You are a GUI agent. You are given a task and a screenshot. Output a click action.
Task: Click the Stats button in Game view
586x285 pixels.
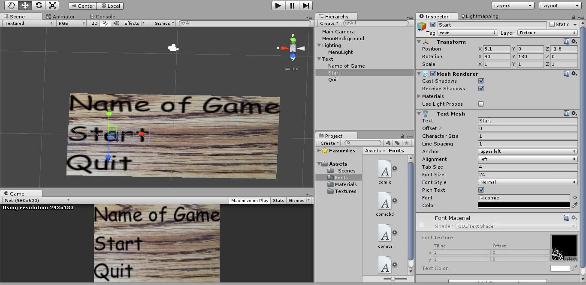tap(278, 200)
